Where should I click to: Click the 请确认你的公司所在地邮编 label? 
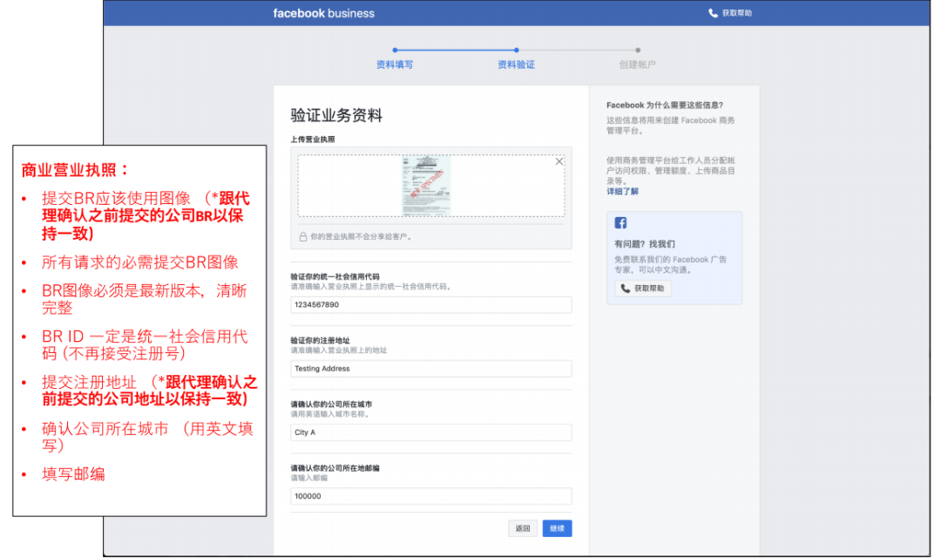click(x=335, y=468)
